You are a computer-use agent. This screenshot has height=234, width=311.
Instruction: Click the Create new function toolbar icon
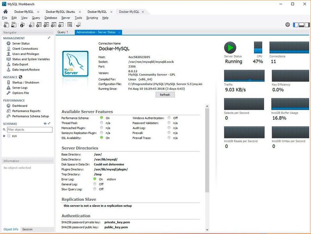pos(61,25)
